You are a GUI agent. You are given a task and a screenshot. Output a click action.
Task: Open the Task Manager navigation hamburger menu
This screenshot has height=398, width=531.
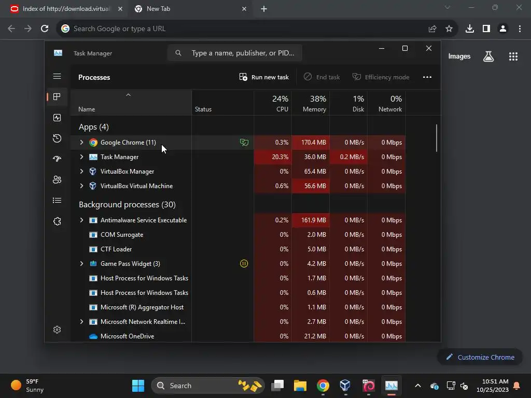tap(57, 77)
